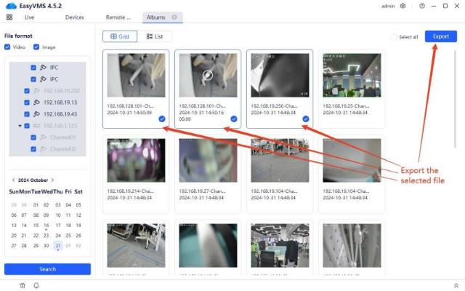465x291 pixels.
Task: Uncheck the Image file format checkbox
Action: point(36,47)
